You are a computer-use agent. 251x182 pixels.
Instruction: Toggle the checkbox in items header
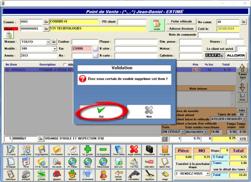pos(65,65)
